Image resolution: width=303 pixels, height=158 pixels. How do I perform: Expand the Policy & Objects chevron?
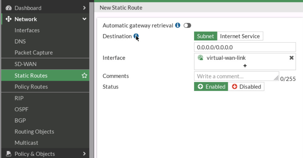tap(84, 154)
